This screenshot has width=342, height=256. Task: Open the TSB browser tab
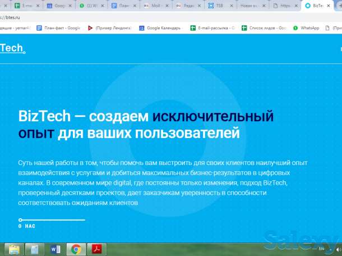pos(218,6)
